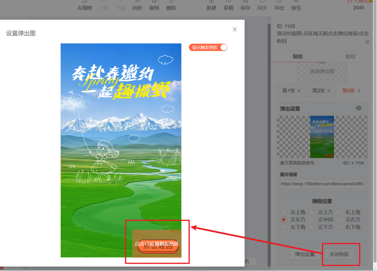Toggle the 显示触发热区 switch off
The width and height of the screenshot is (377, 271).
(208, 47)
